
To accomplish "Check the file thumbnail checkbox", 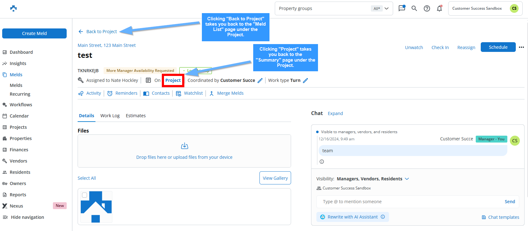I will pos(85,195).
